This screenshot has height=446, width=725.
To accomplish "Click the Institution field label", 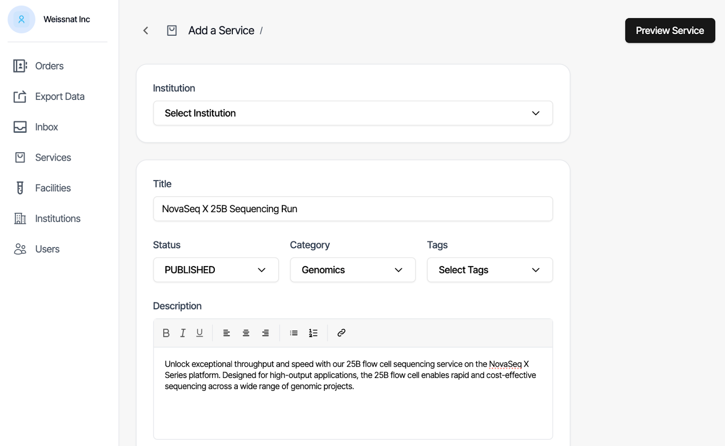I will (x=174, y=88).
